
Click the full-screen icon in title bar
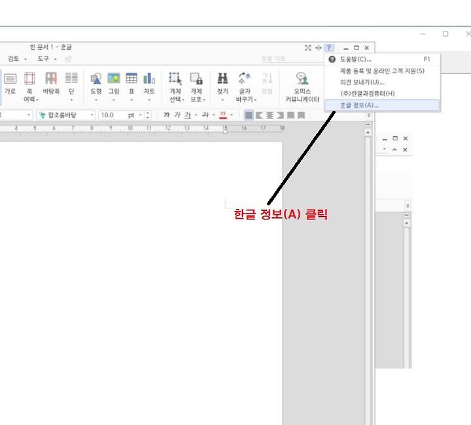click(x=308, y=48)
